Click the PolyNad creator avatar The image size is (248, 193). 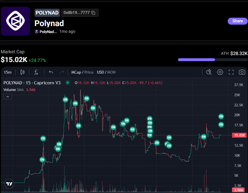[x=37, y=32]
